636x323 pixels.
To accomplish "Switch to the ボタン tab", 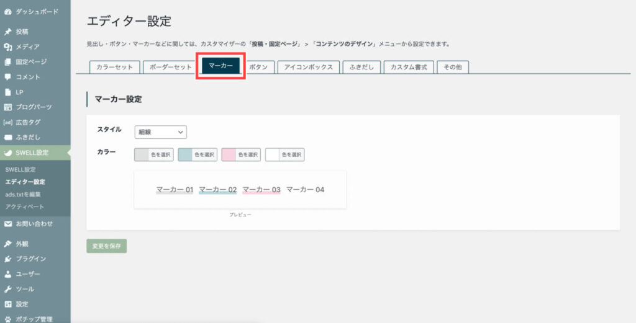I will (258, 67).
